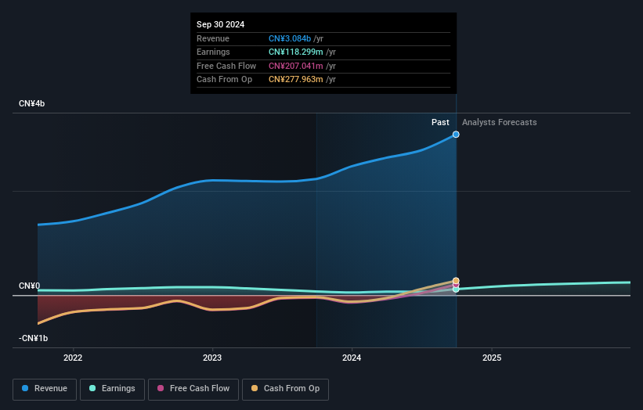The image size is (643, 410).
Task: Click the Sep 30 2024 tooltip date
Action: point(220,24)
